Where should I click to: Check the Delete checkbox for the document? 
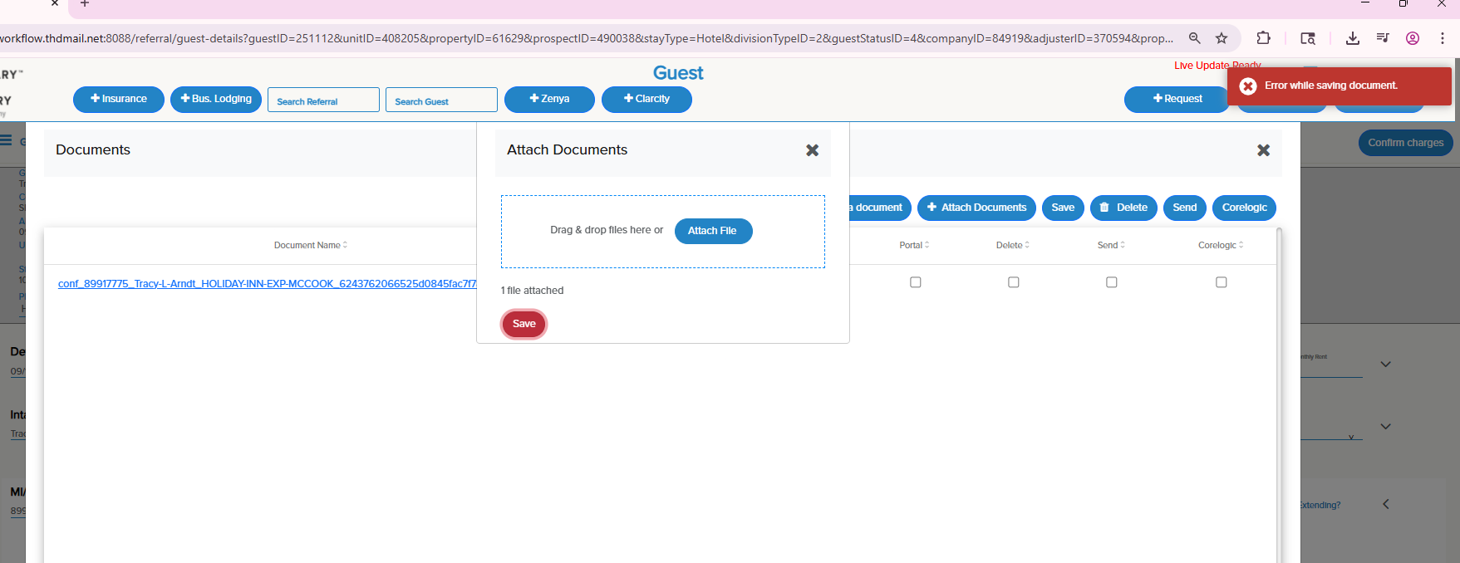coord(1013,282)
